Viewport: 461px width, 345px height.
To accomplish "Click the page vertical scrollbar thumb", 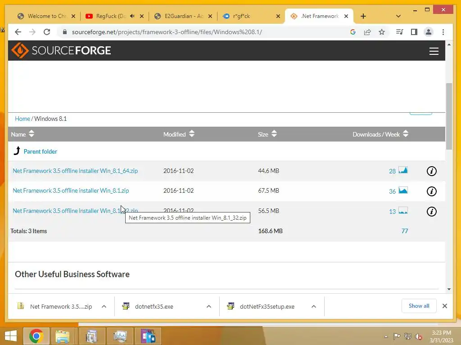I will pos(449,116).
